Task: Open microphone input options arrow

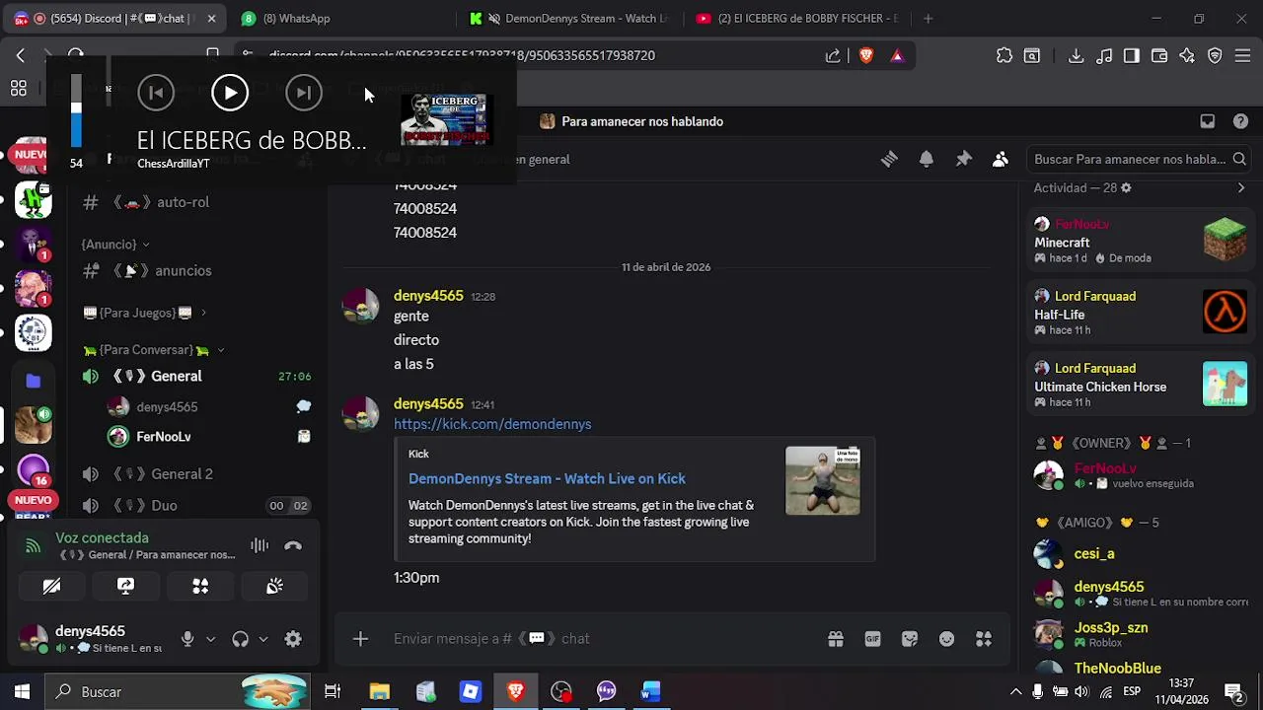Action: (x=210, y=639)
